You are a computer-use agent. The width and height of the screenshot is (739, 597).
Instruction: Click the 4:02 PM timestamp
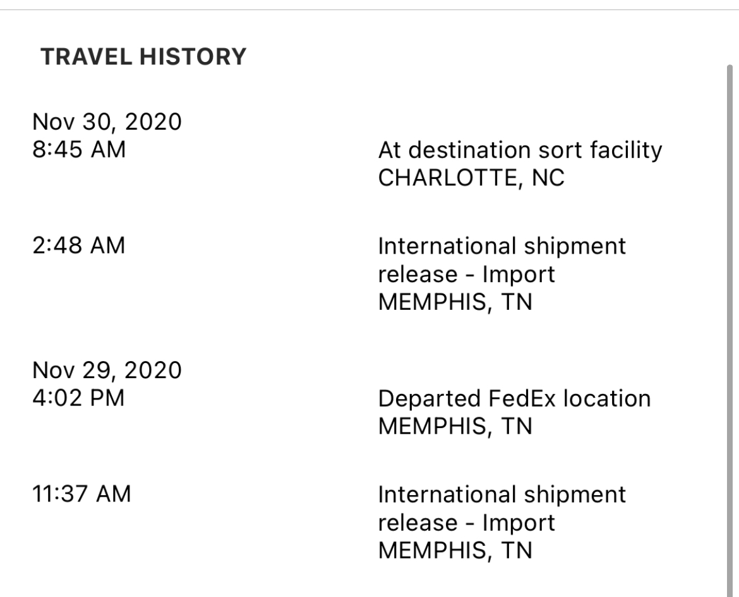click(78, 398)
